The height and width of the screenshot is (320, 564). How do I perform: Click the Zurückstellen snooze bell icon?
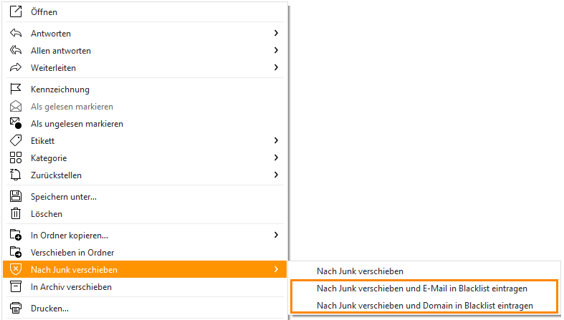coord(16,175)
